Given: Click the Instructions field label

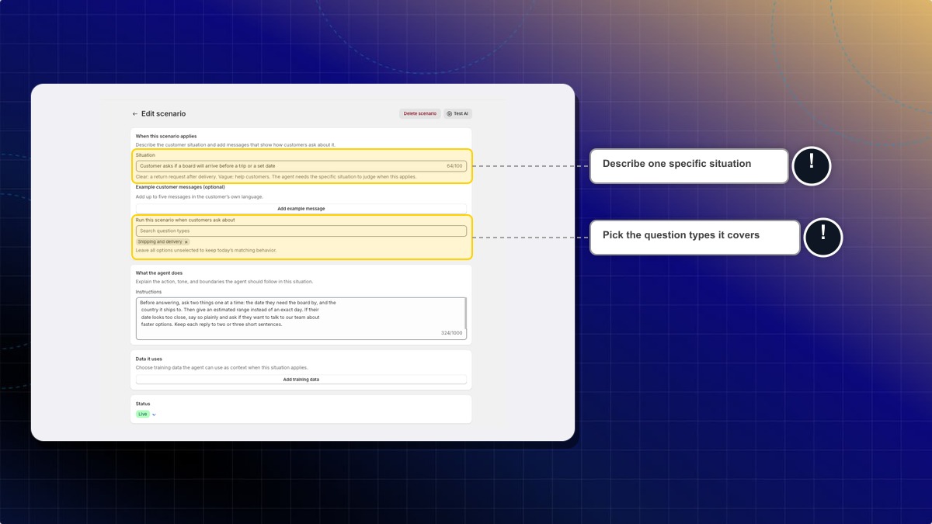Looking at the screenshot, I should (x=149, y=292).
